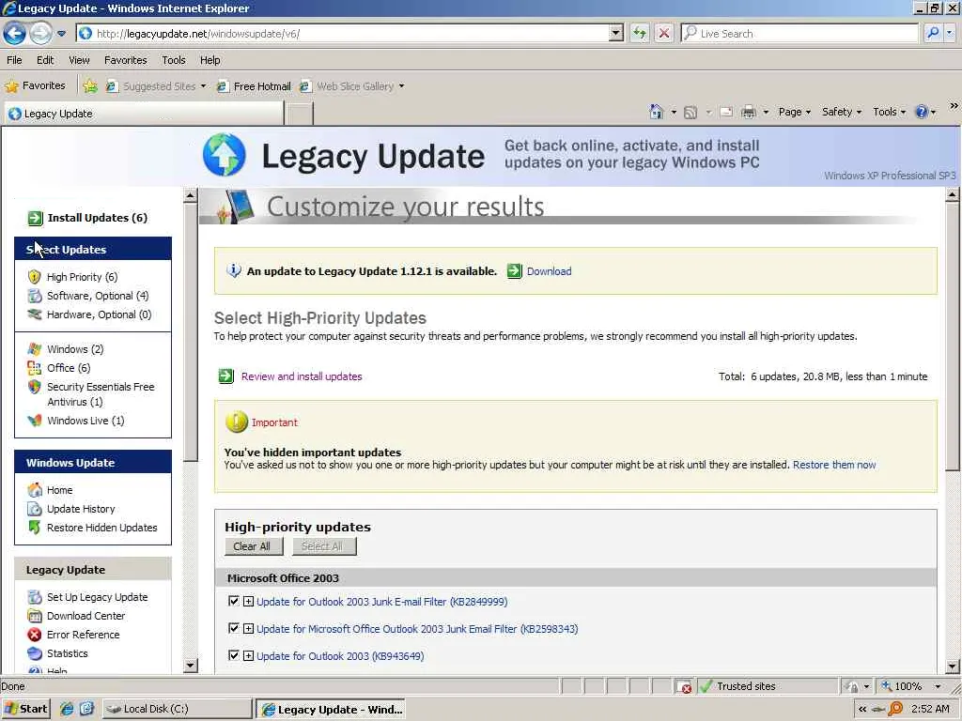Open Software, Optional (4) updates
Screen dimensions: 962x721
click(x=98, y=296)
